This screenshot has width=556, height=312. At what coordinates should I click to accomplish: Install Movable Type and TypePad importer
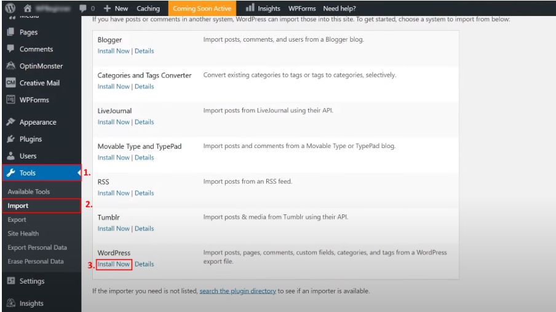[113, 158]
